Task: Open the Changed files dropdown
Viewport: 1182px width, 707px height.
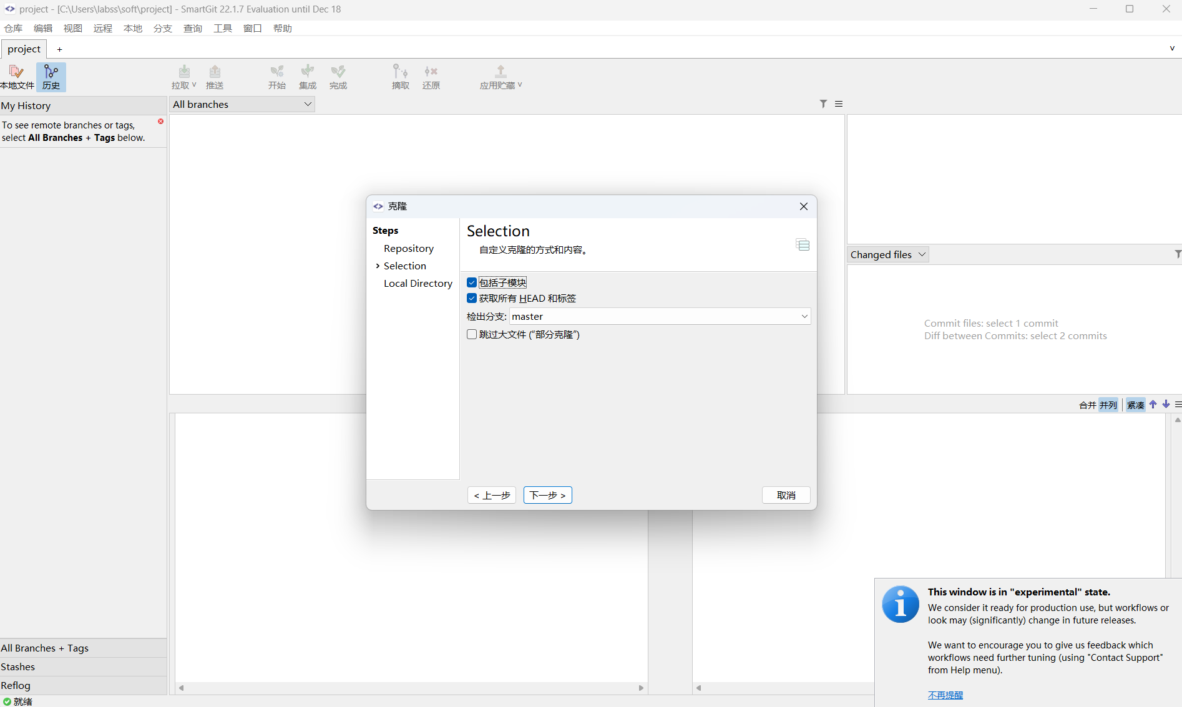Action: [x=888, y=254]
